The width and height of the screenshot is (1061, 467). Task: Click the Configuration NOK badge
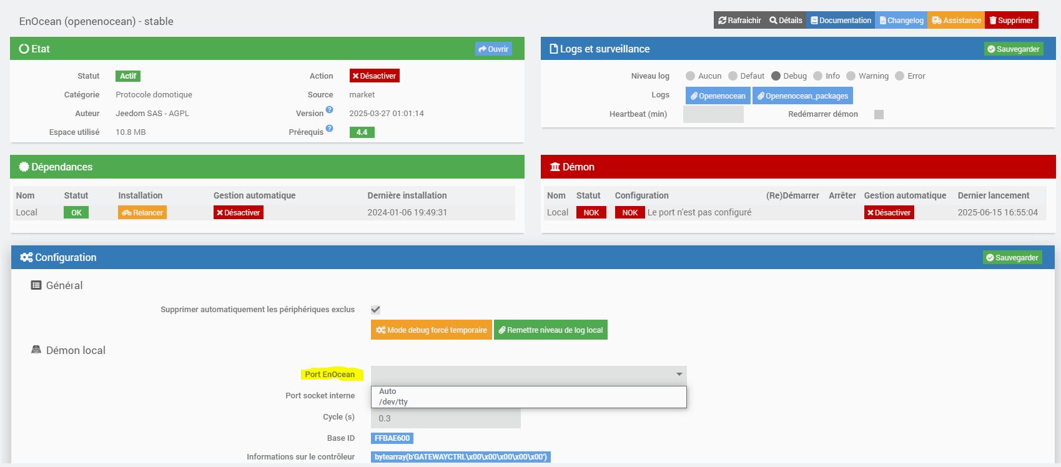pyautogui.click(x=629, y=213)
